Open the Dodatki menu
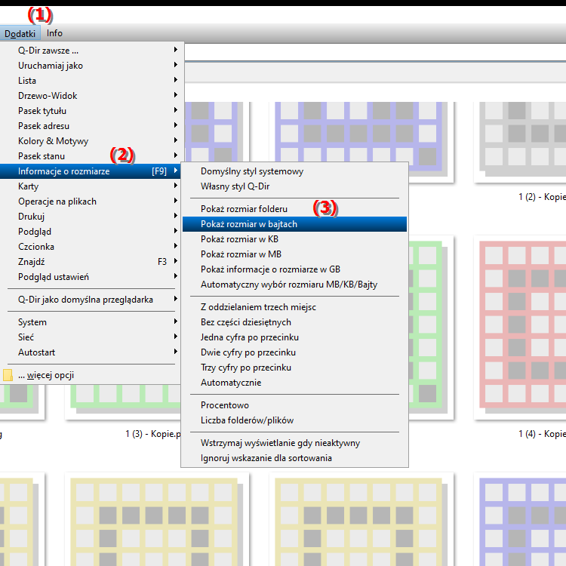 20,33
